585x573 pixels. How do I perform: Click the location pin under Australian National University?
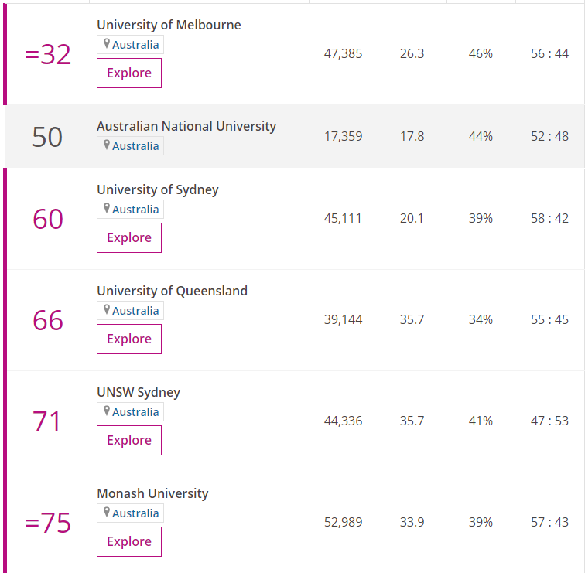(x=107, y=145)
